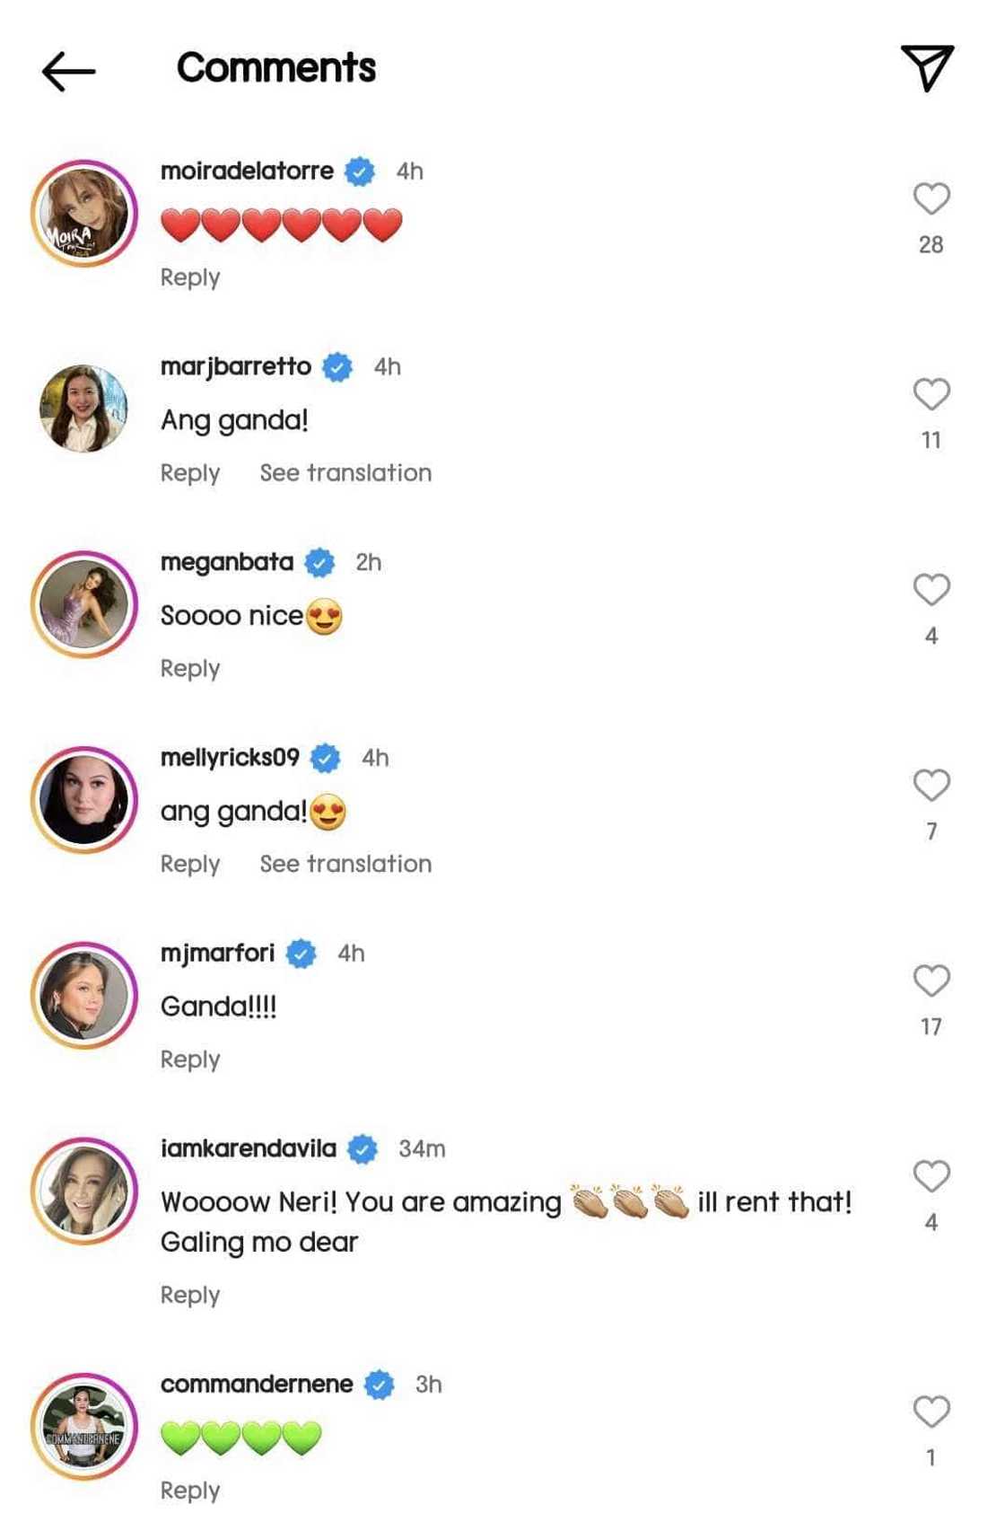Screen dimensions: 1005x1539
Task: Open the commandernene username link
Action: (257, 1385)
